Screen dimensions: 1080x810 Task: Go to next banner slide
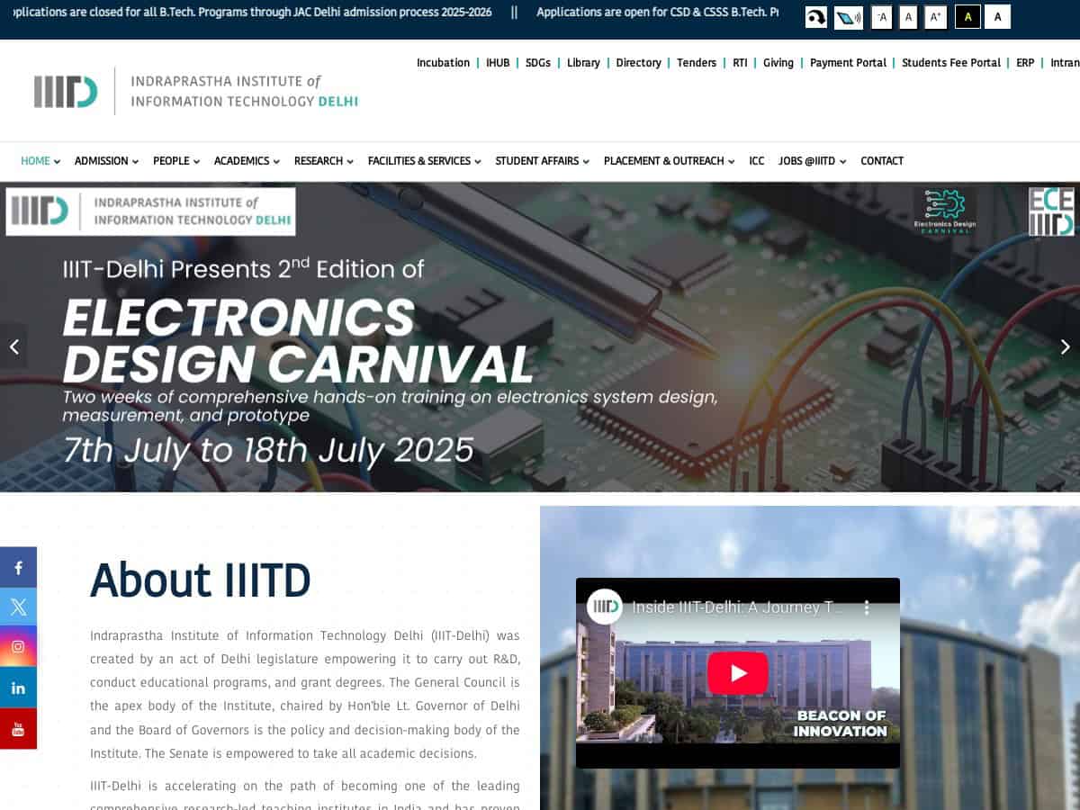pyautogui.click(x=1066, y=346)
